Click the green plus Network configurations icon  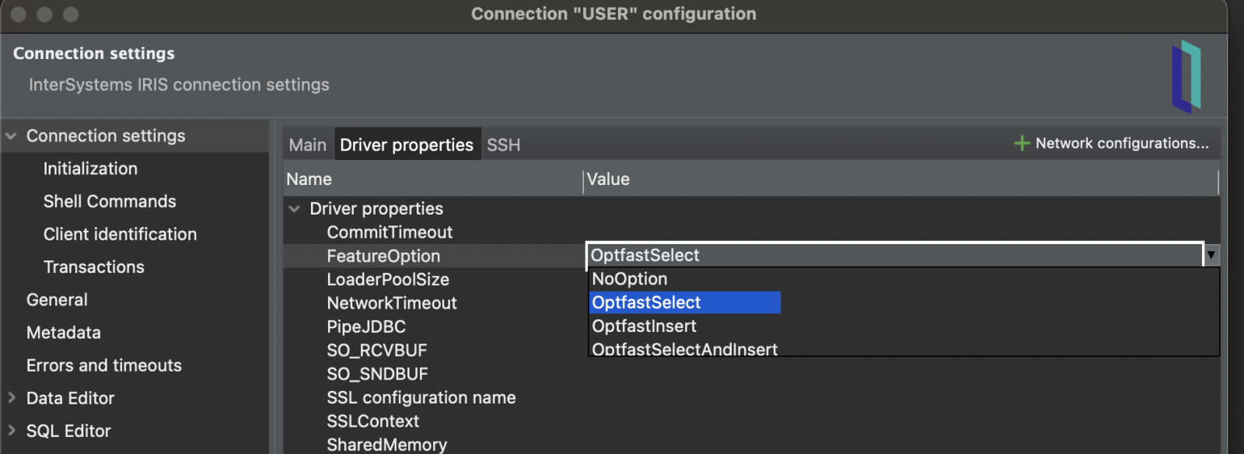click(x=1022, y=143)
